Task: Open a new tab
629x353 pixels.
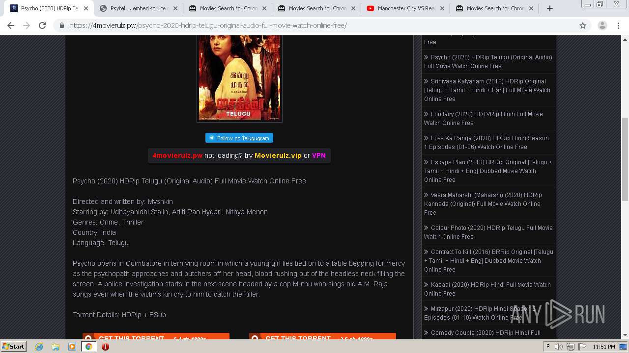Action: [x=550, y=8]
